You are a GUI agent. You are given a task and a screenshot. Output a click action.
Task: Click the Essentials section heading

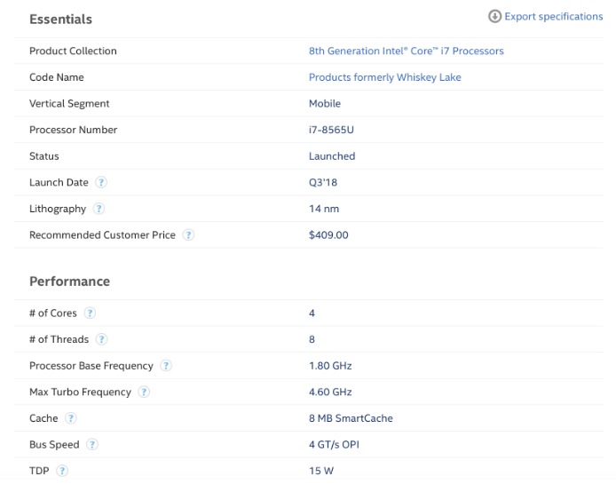tap(61, 20)
